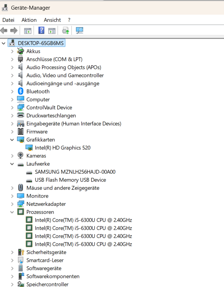The image size is (224, 287).
Task: Select Intel(R) HD Graphics 520 entry
Action: (x=63, y=148)
